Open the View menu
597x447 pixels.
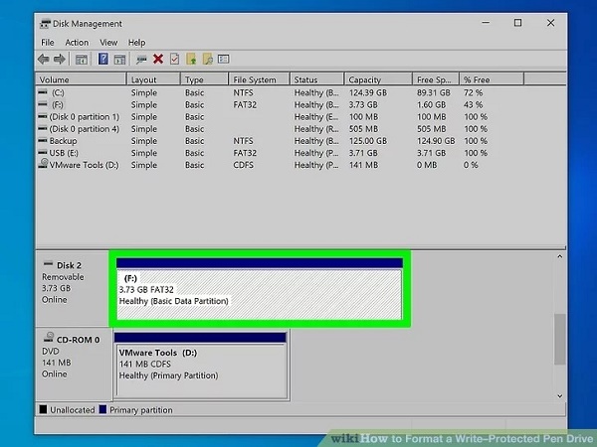[x=108, y=43]
